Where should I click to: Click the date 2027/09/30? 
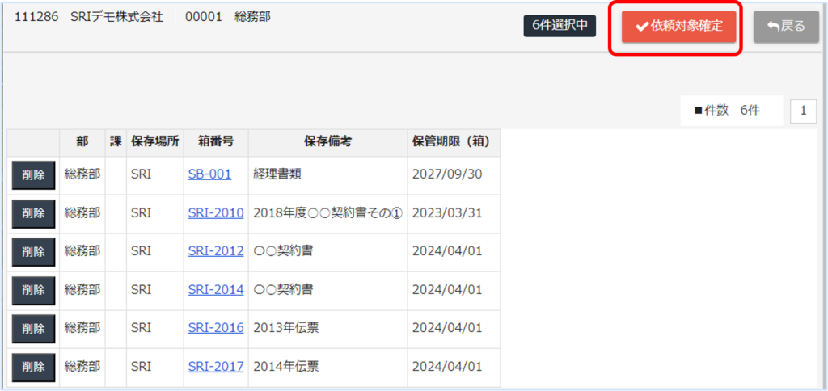pyautogui.click(x=446, y=174)
